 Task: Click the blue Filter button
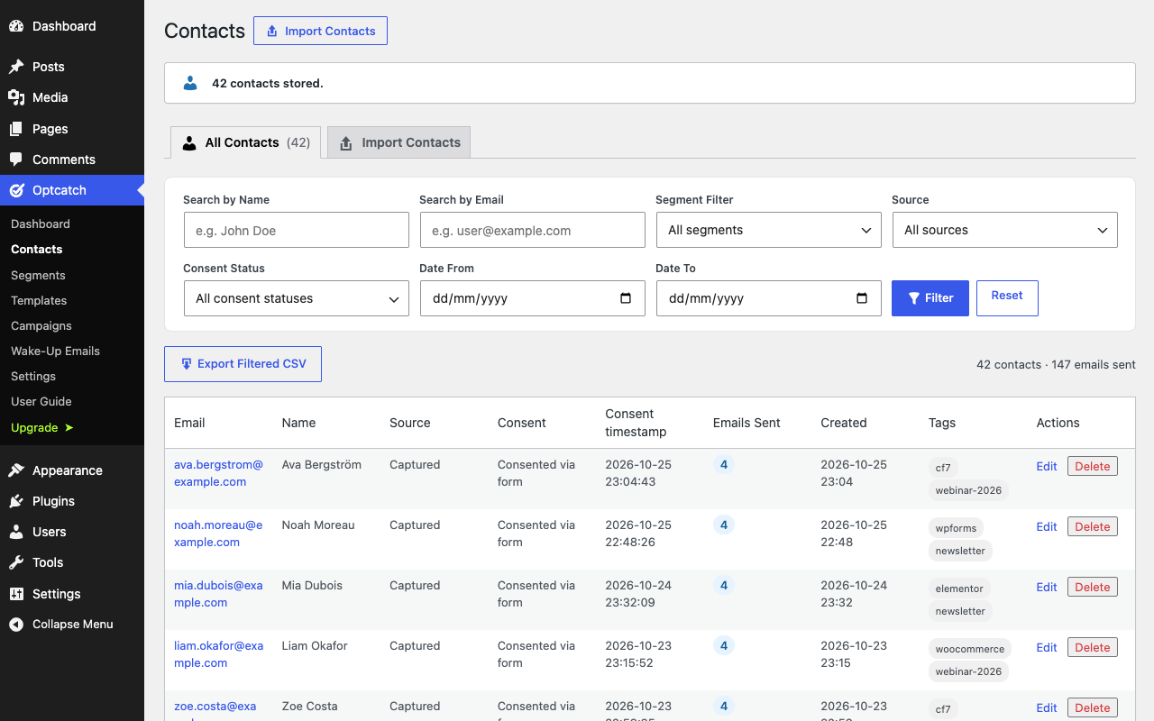point(930,298)
